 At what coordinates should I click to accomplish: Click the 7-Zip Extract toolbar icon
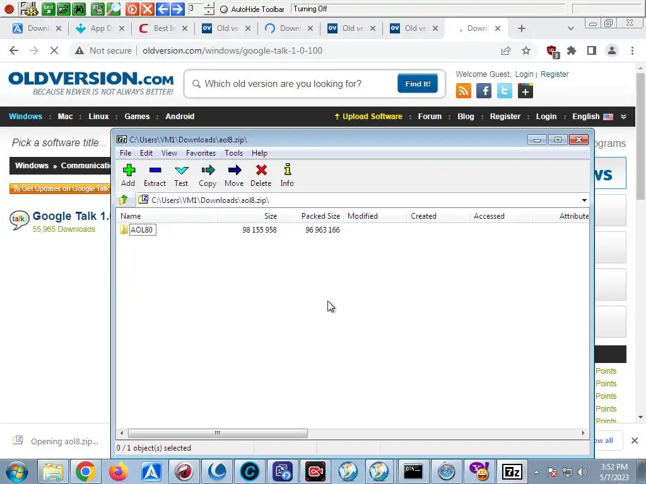[155, 170]
